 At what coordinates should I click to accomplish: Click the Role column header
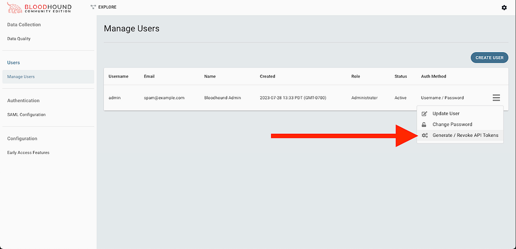pos(356,76)
